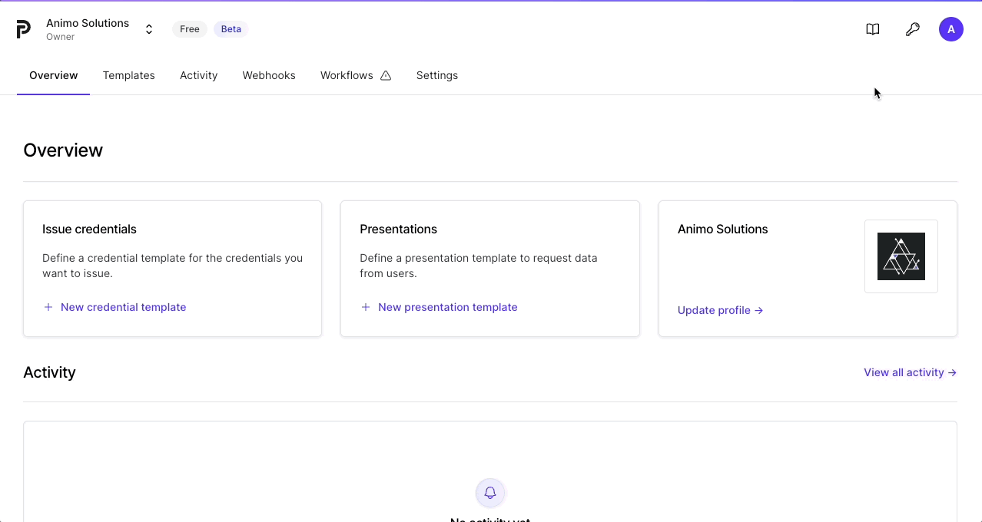Click the Update profile link
This screenshot has height=522, width=982.
click(714, 310)
